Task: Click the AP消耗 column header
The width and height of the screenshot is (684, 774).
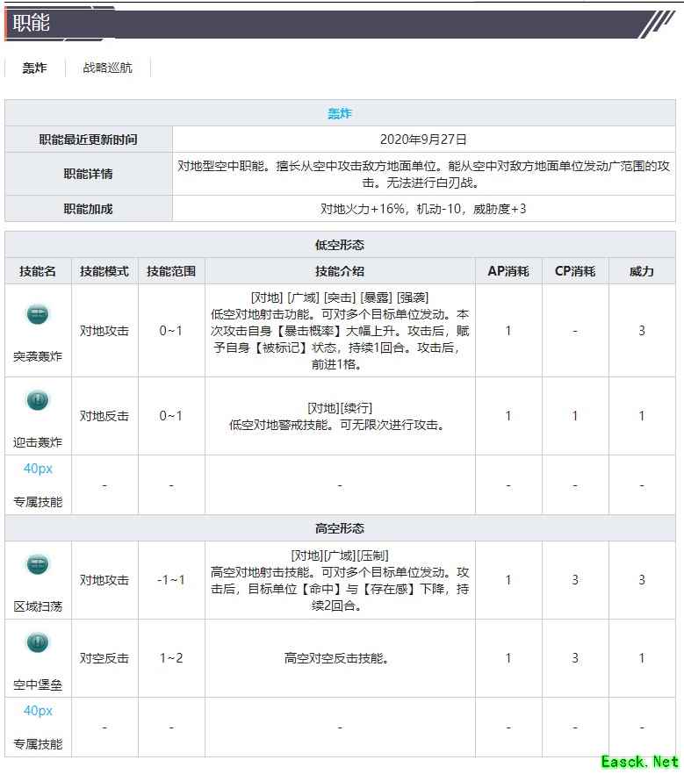Action: tap(508, 271)
